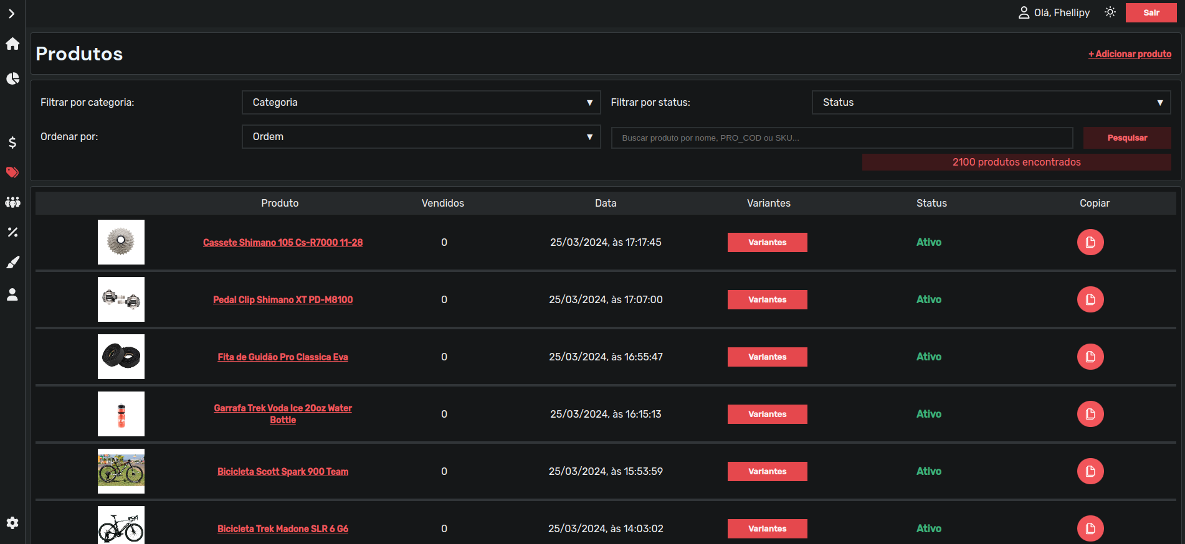
Task: Open the percent discounts icon
Action: pyautogui.click(x=12, y=232)
